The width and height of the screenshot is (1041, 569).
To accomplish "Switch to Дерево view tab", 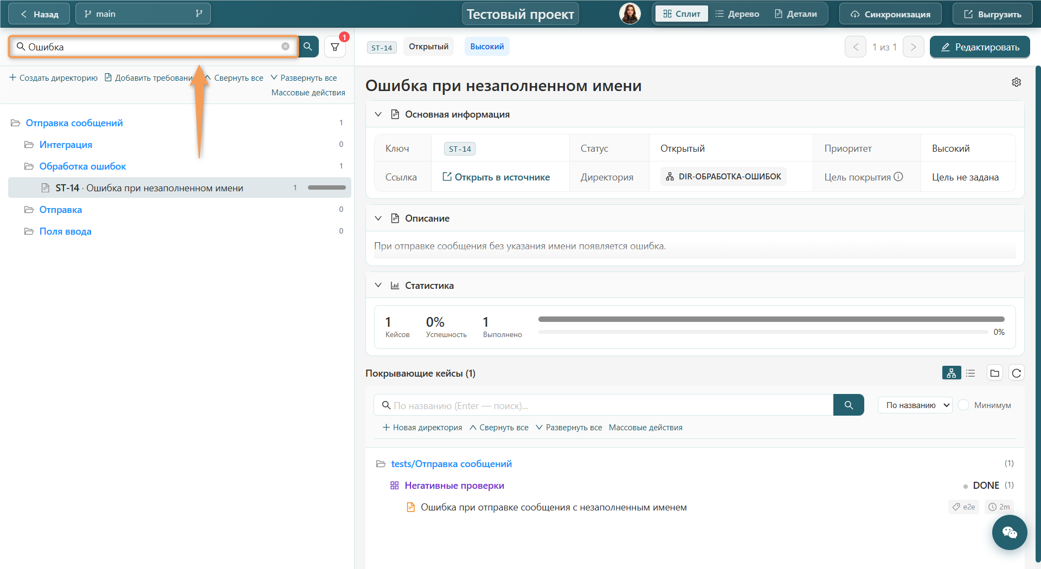I will (737, 14).
